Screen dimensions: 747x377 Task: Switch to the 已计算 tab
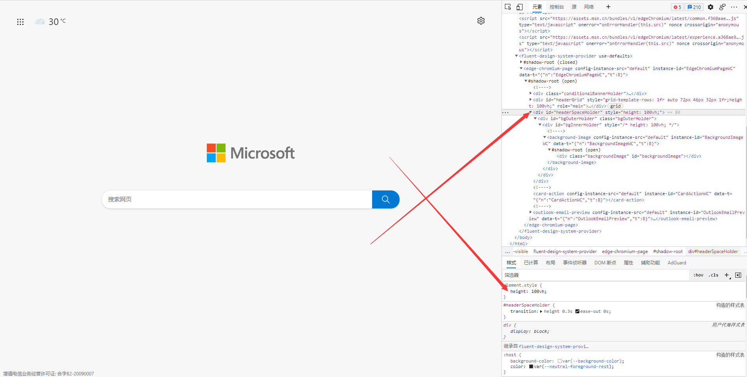pyautogui.click(x=531, y=263)
